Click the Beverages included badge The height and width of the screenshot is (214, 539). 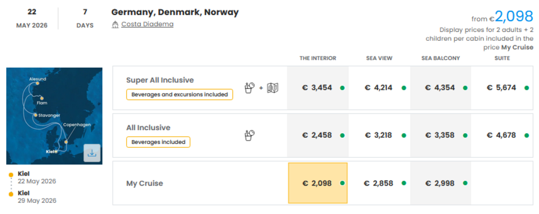[x=158, y=142]
